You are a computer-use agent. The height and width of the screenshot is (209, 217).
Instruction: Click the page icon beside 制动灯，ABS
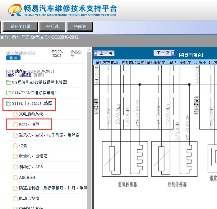15,167
